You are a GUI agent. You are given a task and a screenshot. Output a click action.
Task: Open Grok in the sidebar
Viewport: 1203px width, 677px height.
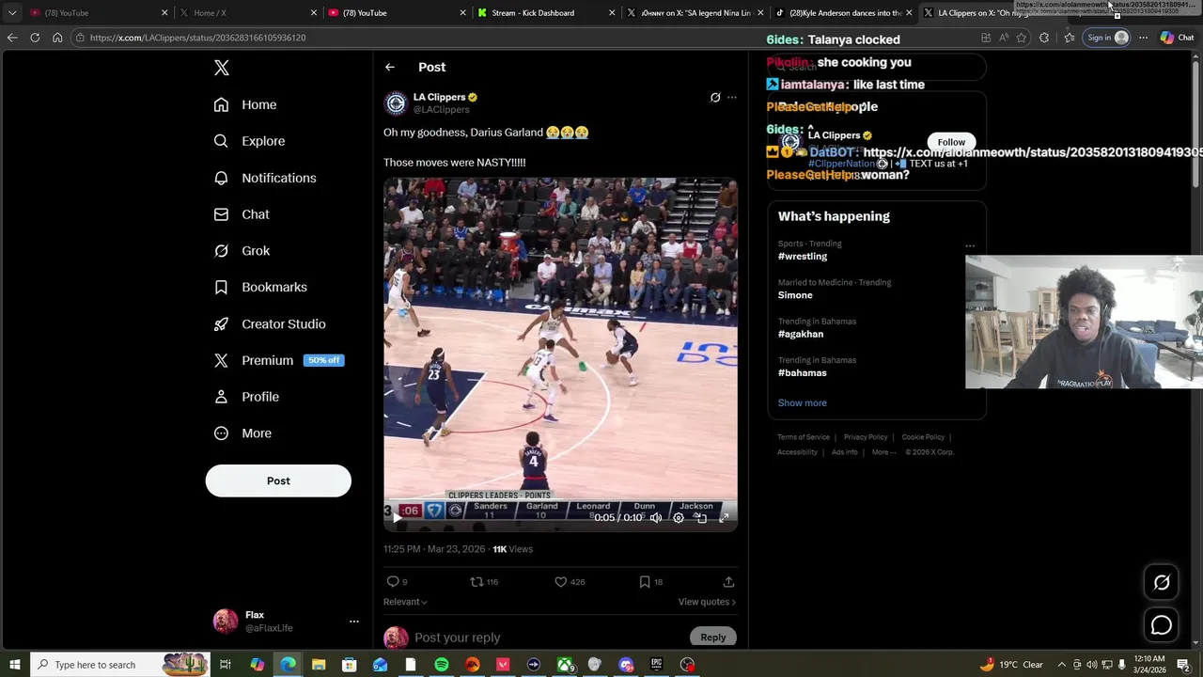[242, 251]
